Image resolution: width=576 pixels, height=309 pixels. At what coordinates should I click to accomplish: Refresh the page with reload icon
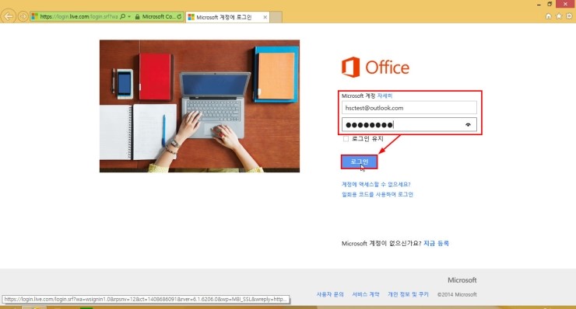coord(179,16)
